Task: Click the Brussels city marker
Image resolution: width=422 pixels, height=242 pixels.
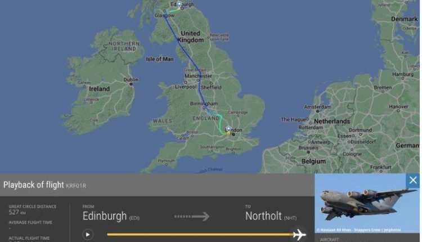Action: coord(308,152)
